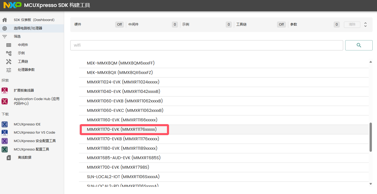The width and height of the screenshot is (377, 194).
Task: Select MIMXRT1024-EVK board row
Action: (x=224, y=82)
